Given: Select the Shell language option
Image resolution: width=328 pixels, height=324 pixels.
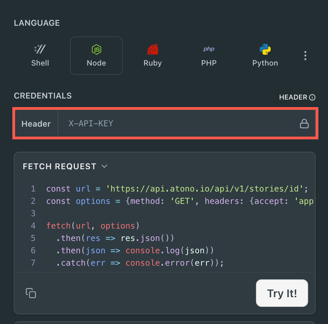Looking at the screenshot, I should click(40, 56).
